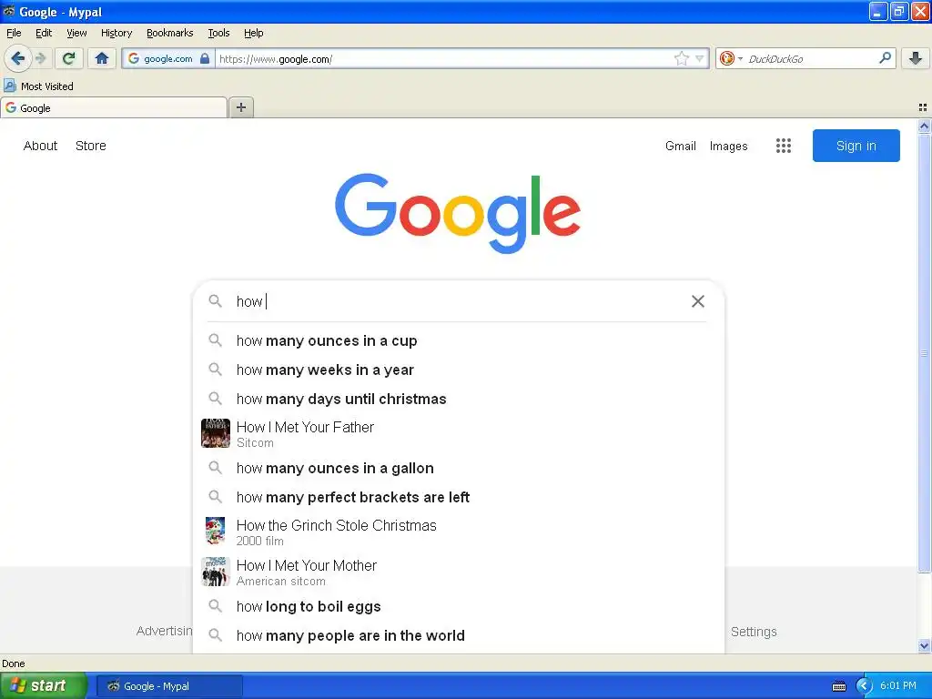Open the DuckDuckGo search engine selector

pyautogui.click(x=731, y=58)
